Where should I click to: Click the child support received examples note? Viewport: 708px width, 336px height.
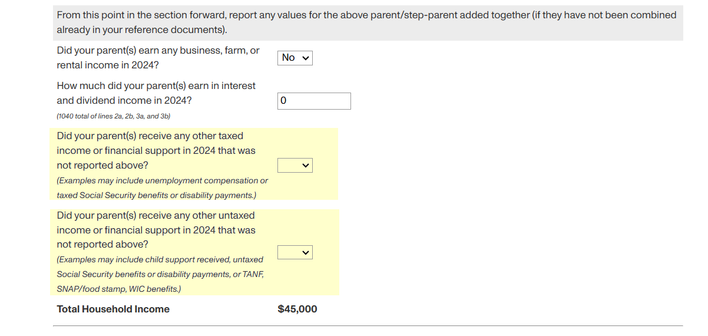point(160,259)
